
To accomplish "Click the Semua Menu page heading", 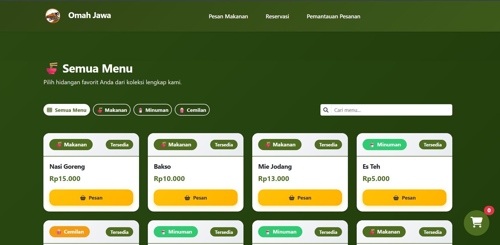I will [x=97, y=69].
